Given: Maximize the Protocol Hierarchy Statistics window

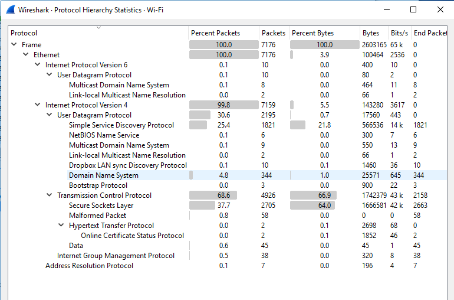Looking at the screenshot, I should coord(413,9).
